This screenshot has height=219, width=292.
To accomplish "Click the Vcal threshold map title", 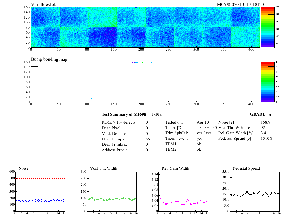I will 44,4.
